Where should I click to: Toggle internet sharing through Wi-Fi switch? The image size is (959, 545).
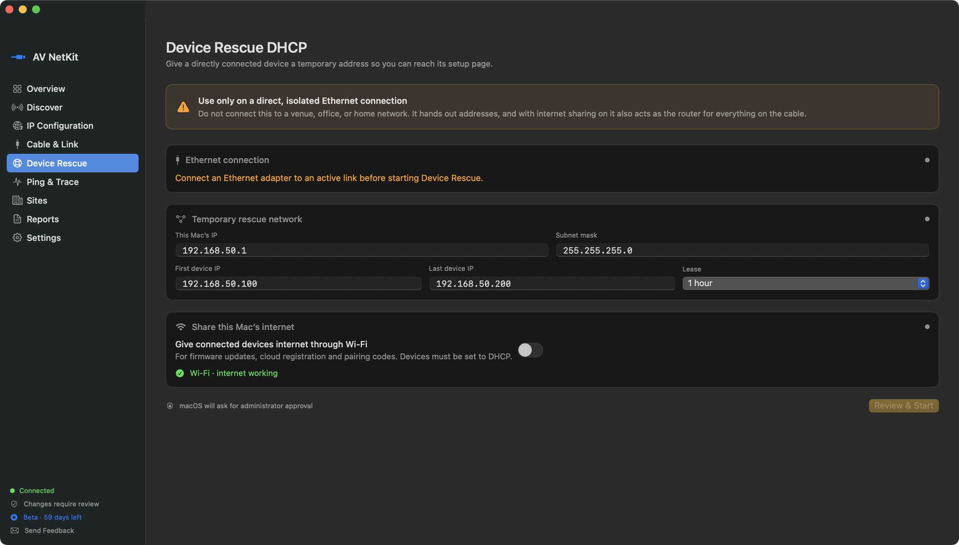click(530, 350)
